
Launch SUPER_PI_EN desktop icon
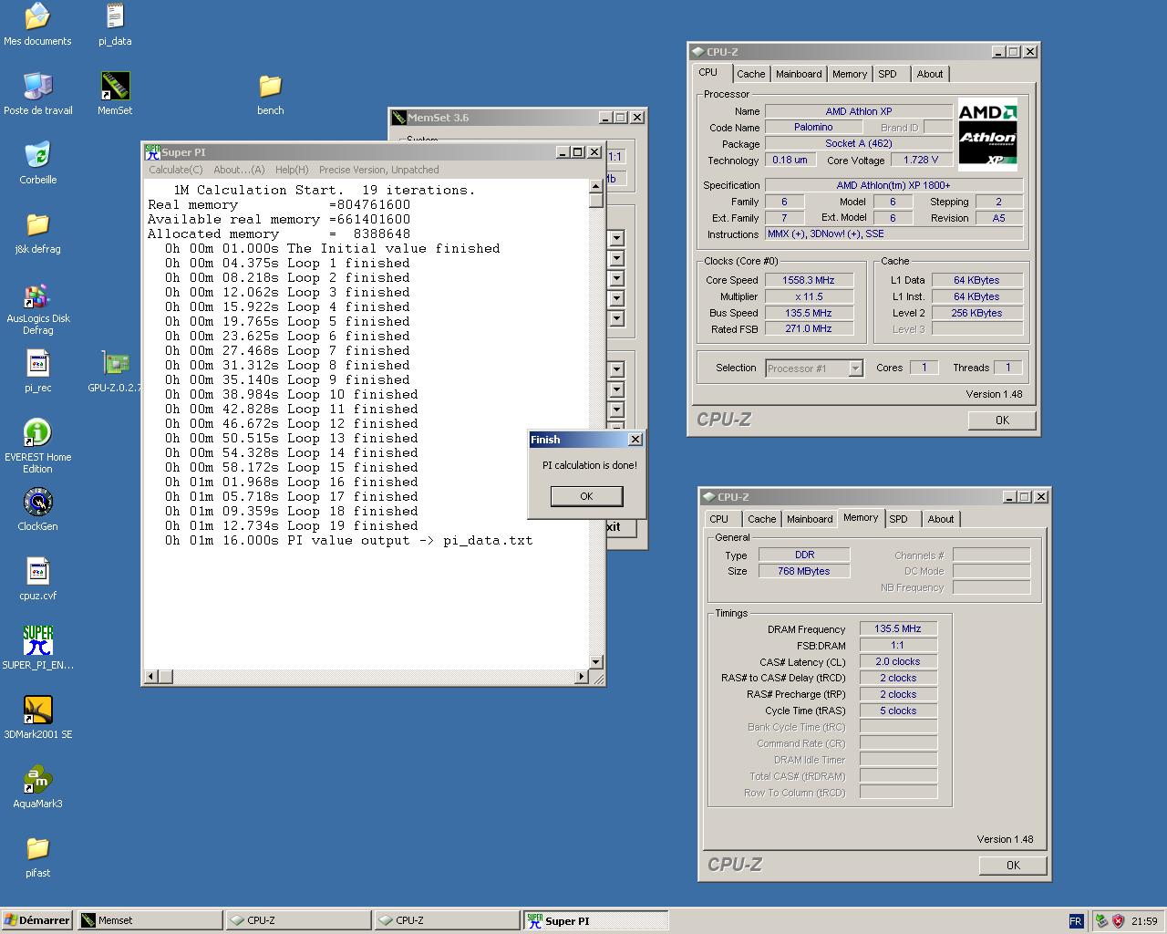click(37, 640)
